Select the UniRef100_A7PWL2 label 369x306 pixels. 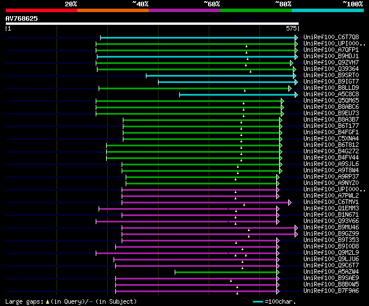pos(331,196)
